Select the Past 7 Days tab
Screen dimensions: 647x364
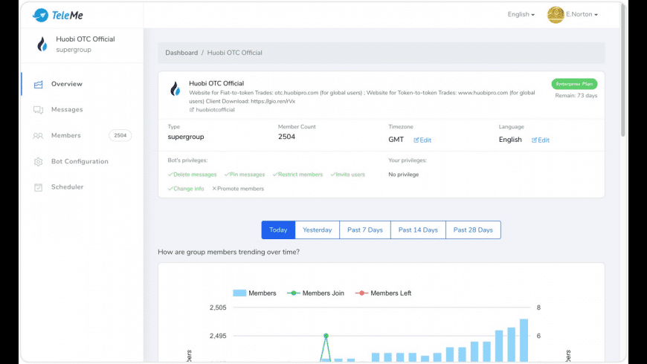364,230
